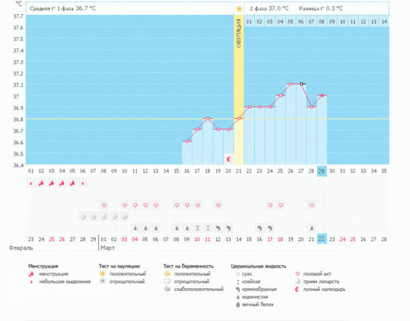This screenshot has width=410, height=321.
Task: Click the 'яичный белок' legend entry
Action: (x=256, y=305)
